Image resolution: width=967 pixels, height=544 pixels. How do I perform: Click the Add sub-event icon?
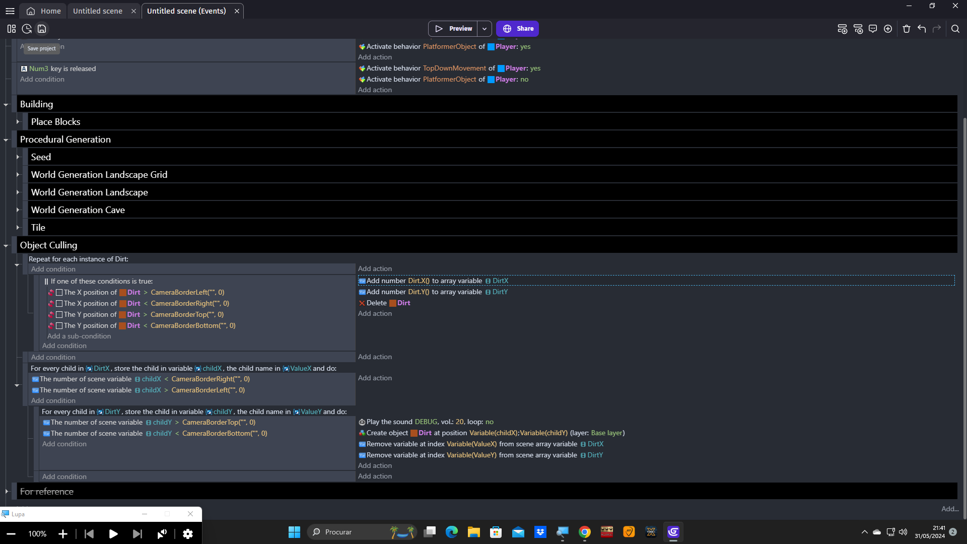(858, 29)
